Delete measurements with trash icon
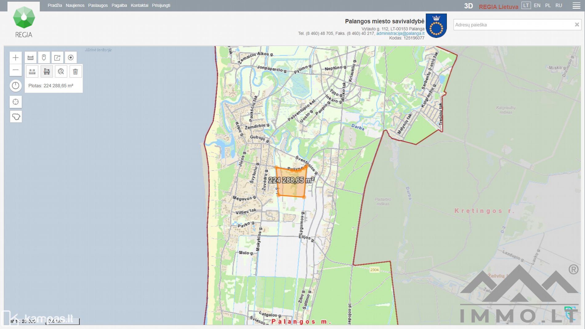Viewport: 585px width, 329px height. [75, 72]
